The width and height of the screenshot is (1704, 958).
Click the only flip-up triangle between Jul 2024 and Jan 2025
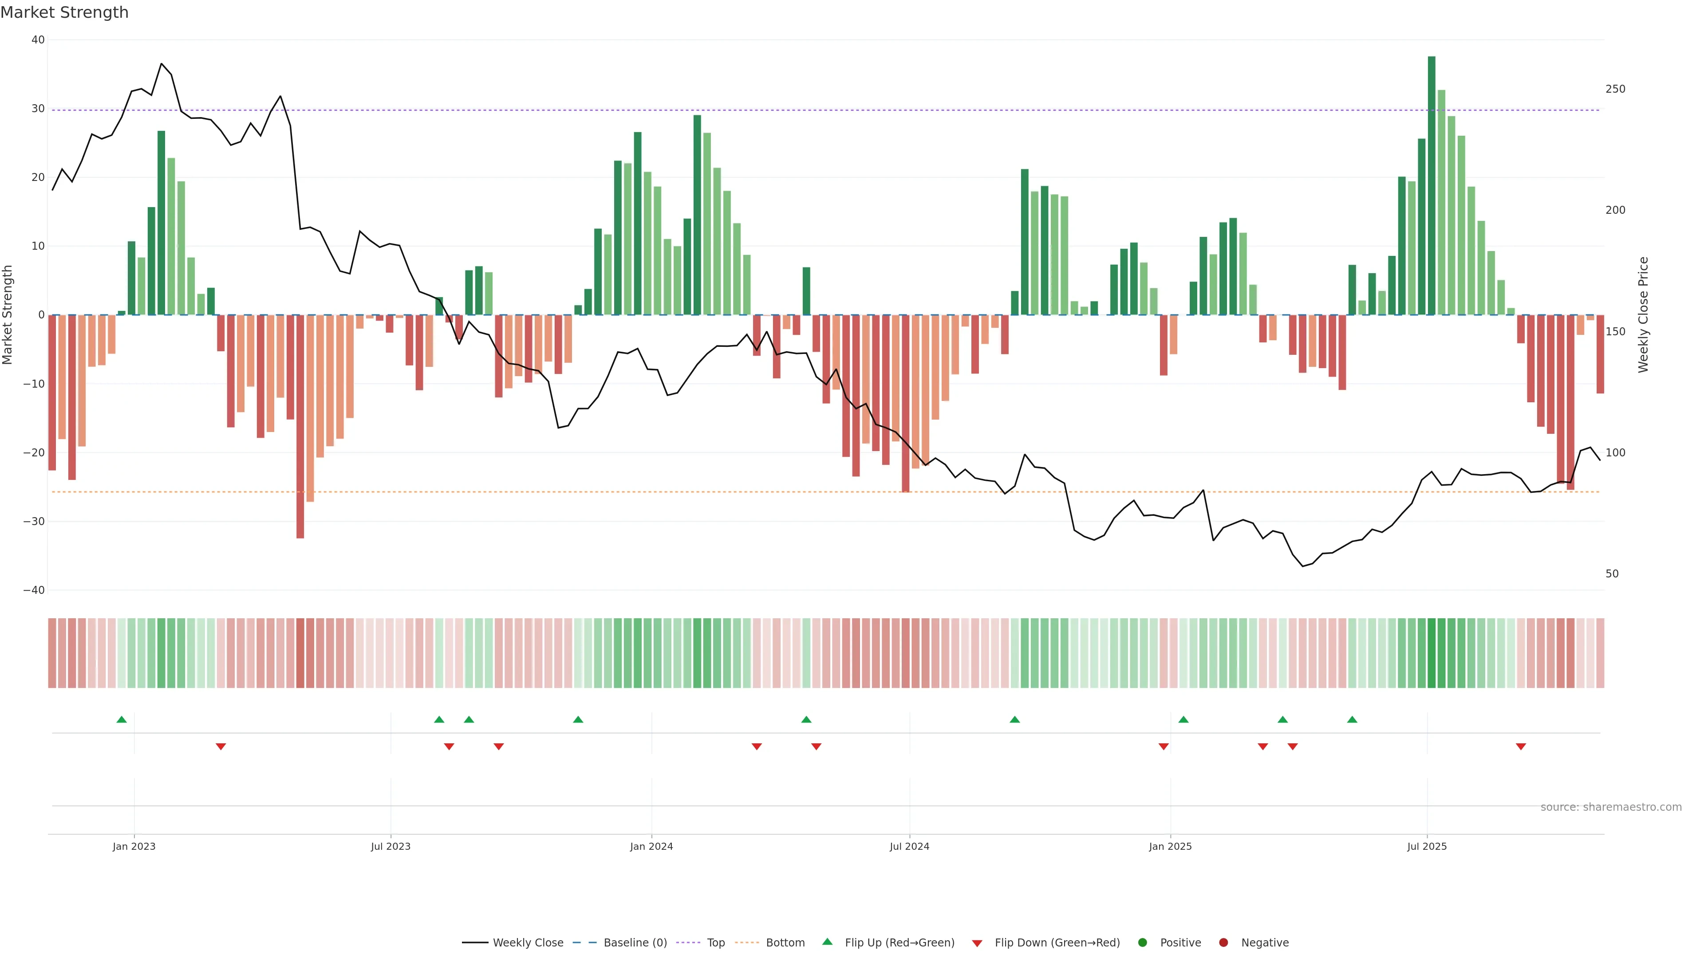pos(1015,719)
